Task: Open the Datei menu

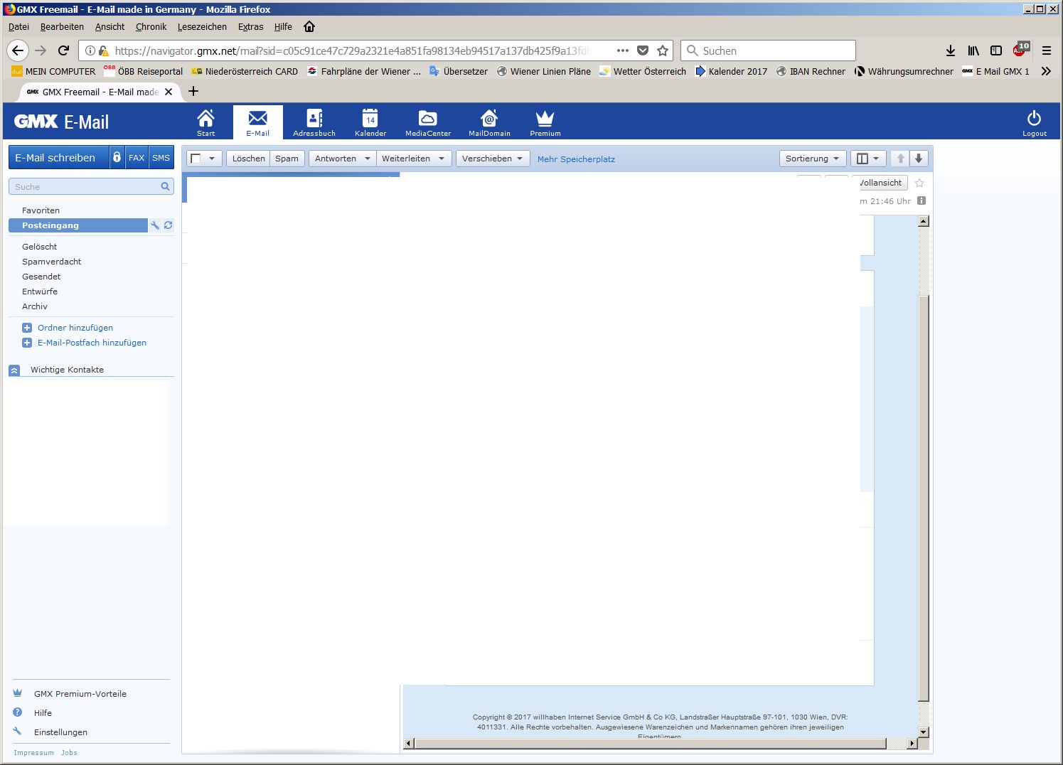Action: pos(18,26)
